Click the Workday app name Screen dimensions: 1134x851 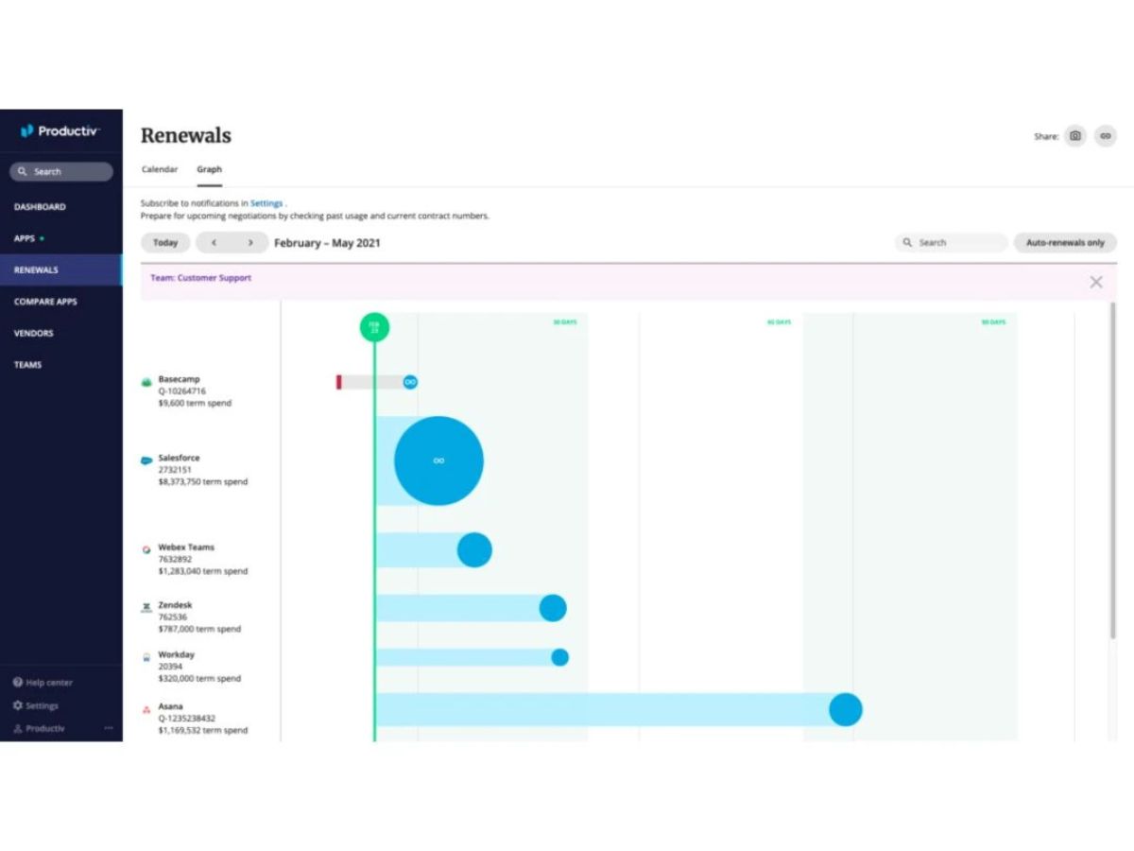177,654
